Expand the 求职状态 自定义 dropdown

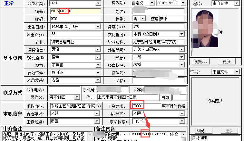[x=182, y=121]
